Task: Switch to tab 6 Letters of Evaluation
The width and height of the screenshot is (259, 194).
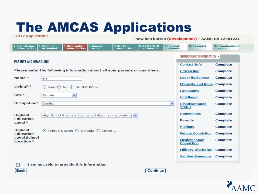Action: click(x=150, y=47)
